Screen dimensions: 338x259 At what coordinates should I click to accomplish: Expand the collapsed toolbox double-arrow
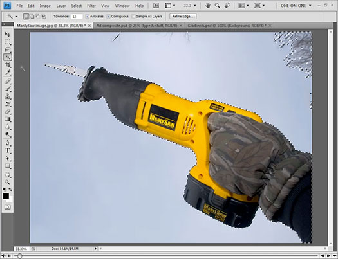(x=4, y=24)
